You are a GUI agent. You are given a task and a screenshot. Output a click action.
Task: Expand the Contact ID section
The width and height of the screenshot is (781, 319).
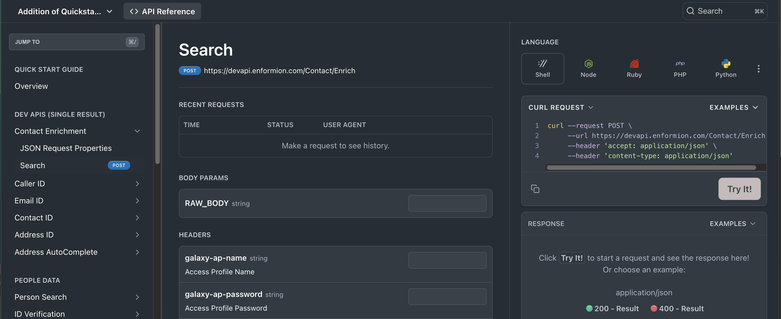click(x=137, y=217)
